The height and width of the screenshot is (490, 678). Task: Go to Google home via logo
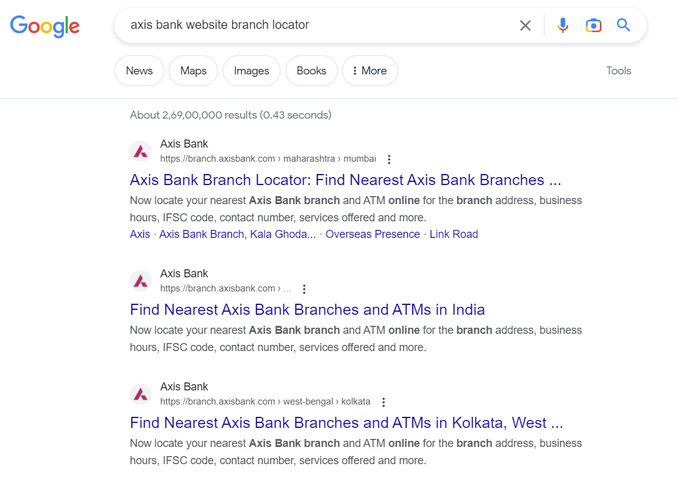(45, 26)
